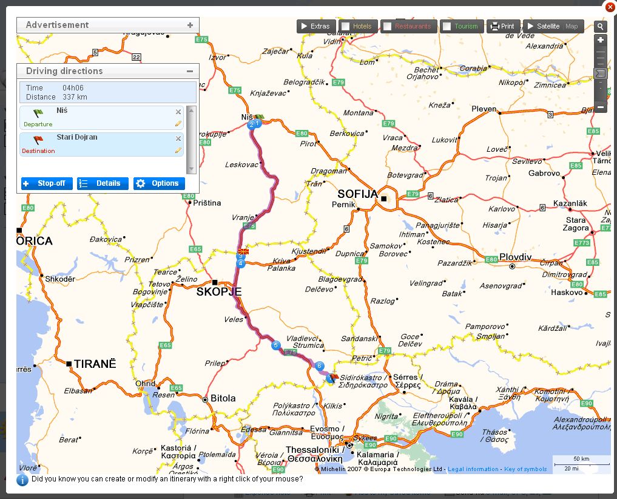Enable the Tourism checkbox
The width and height of the screenshot is (617, 499).
pos(447,26)
